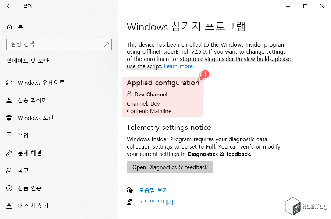Open the Learn more link
Viewport: 331px width, 219px height.
(x=178, y=66)
